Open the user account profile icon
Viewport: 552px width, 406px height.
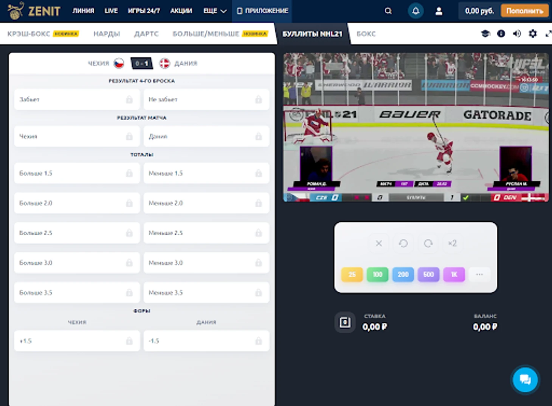pos(439,11)
